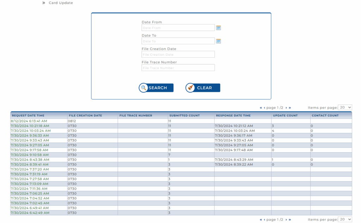Jump to last page using top pager
The height and width of the screenshot is (223, 361).
(290, 108)
